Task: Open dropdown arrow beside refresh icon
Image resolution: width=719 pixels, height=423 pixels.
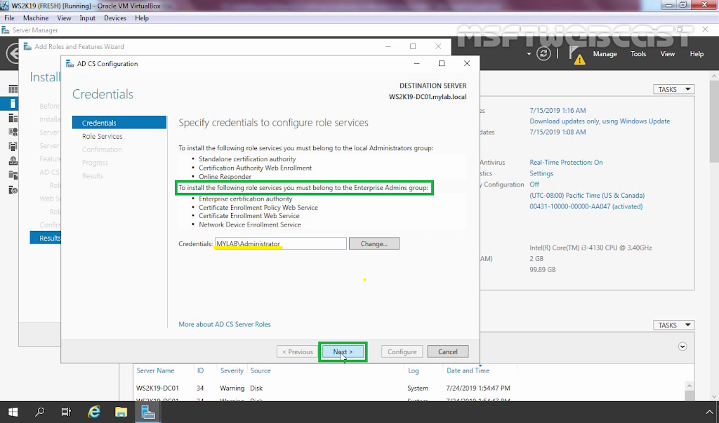Action: [529, 53]
